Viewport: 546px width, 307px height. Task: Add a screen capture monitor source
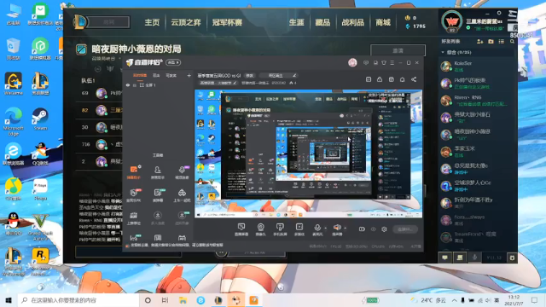(x=241, y=229)
